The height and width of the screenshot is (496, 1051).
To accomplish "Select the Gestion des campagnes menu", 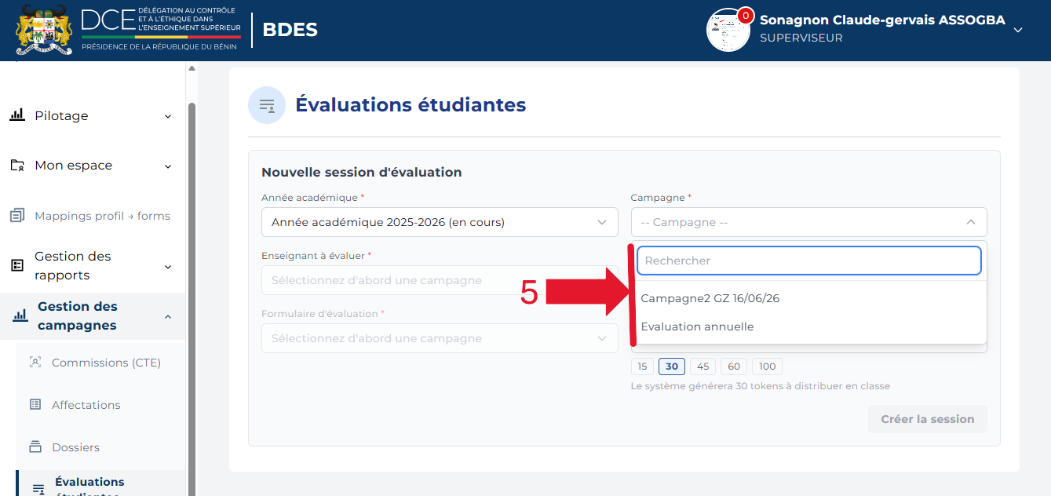I will coord(92,316).
